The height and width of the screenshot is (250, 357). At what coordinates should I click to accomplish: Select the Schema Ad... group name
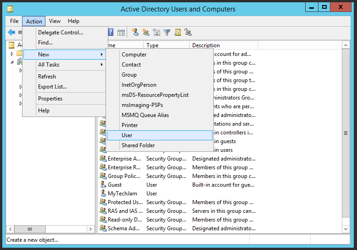(x=123, y=228)
